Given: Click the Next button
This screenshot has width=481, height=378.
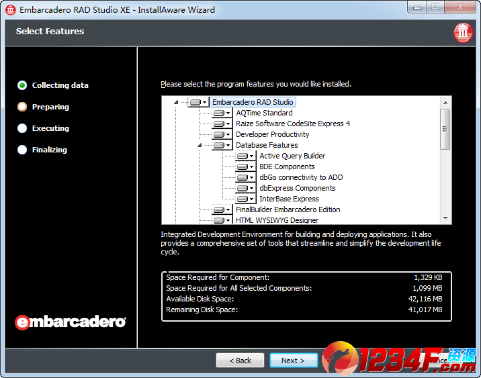Looking at the screenshot, I should pos(294,361).
